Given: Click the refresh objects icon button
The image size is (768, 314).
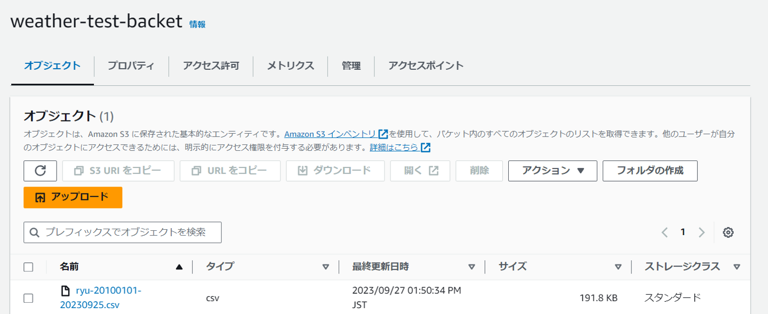Looking at the screenshot, I should point(40,171).
